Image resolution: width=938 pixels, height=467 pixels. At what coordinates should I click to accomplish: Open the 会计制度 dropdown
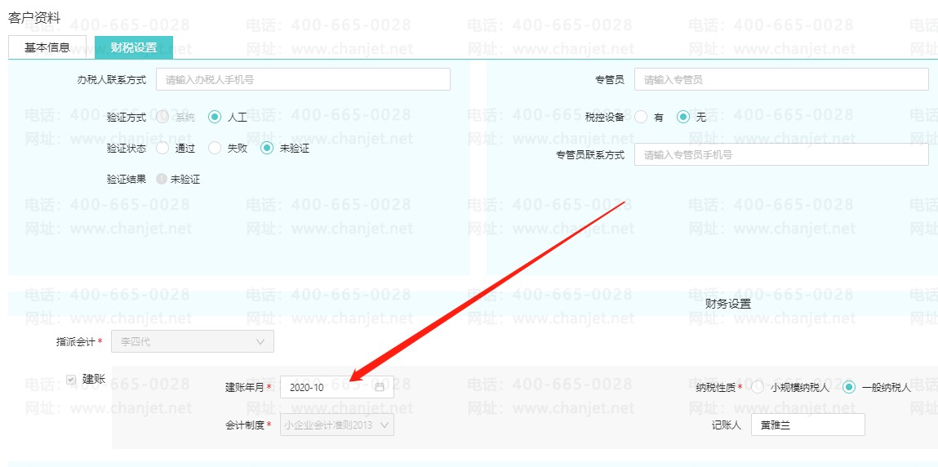(x=337, y=425)
